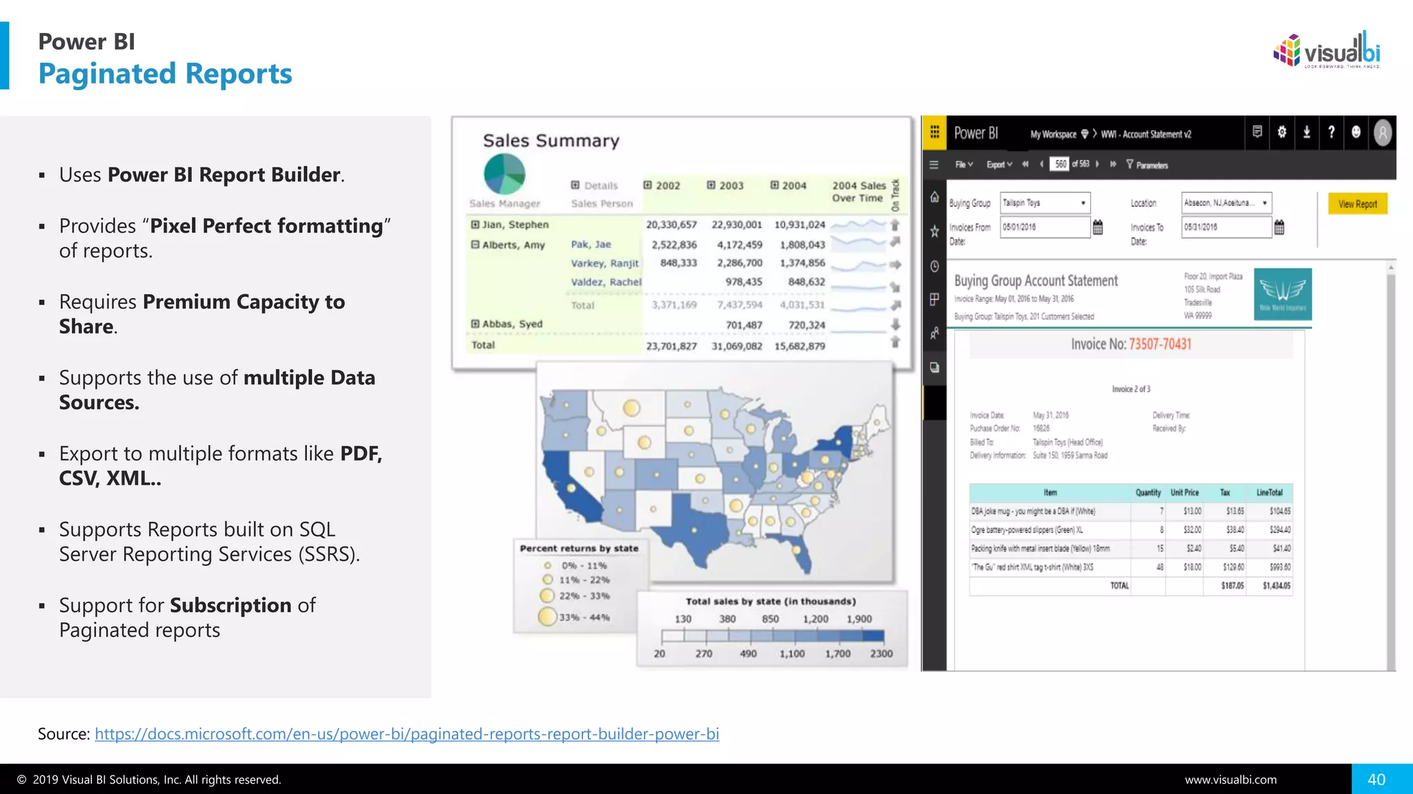Click invoice number 73507-70431

pyautogui.click(x=1160, y=344)
